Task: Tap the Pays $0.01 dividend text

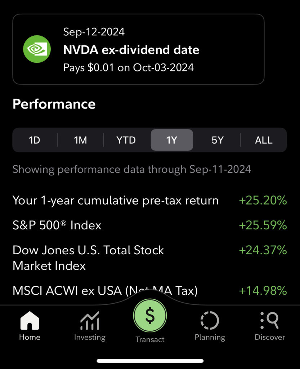Action: (x=129, y=68)
